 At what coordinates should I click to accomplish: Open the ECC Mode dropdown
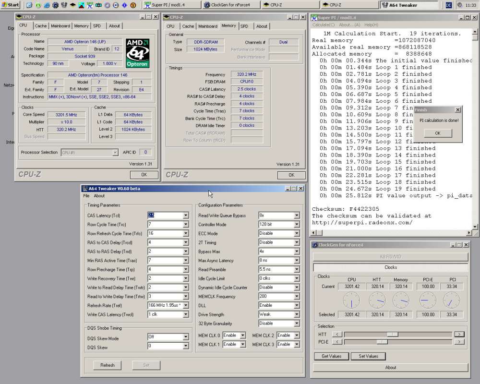tap(297, 233)
